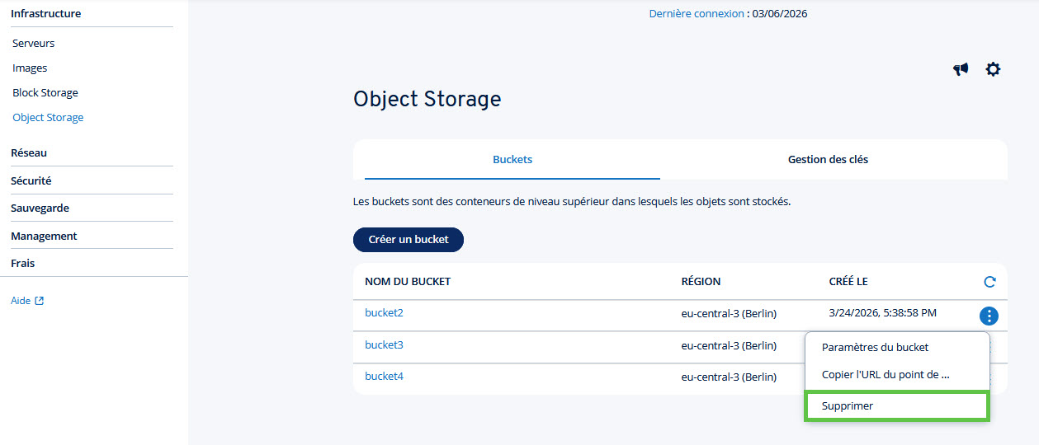Screen dimensions: 1039x445
Task: Switch to the Gestion des clés tab
Action: point(828,159)
